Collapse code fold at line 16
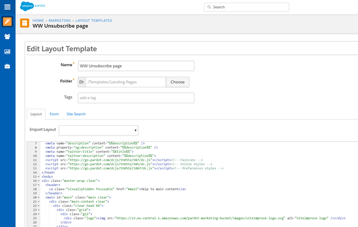The height and width of the screenshot is (227, 358). coord(38,181)
